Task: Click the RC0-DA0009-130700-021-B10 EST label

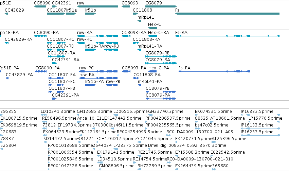Action: [x=200, y=159]
